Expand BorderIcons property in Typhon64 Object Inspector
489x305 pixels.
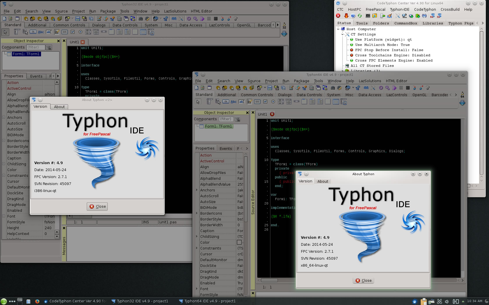point(197,213)
